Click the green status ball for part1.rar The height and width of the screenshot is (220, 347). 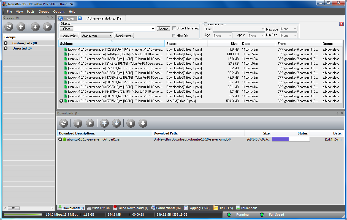(x=65, y=139)
